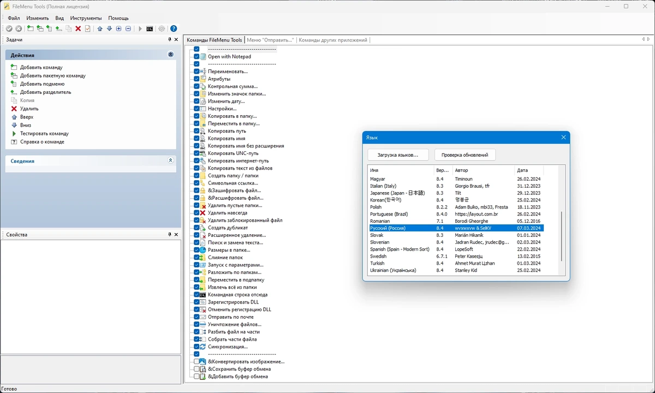Screen dimensions: 655x393
Task: Click the tab scroll right arrow
Action: pyautogui.click(x=648, y=40)
